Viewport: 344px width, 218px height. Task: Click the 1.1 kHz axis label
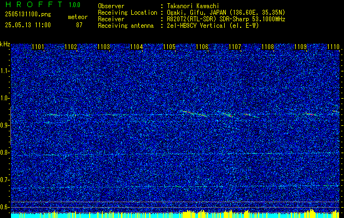pyautogui.click(x=5, y=71)
